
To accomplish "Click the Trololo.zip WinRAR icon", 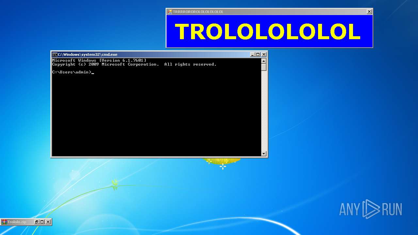I will 4,222.
